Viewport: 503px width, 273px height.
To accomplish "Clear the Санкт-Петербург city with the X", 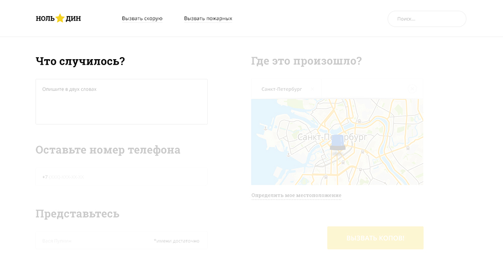I will click(x=312, y=89).
